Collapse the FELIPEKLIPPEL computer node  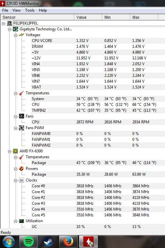(3, 24)
